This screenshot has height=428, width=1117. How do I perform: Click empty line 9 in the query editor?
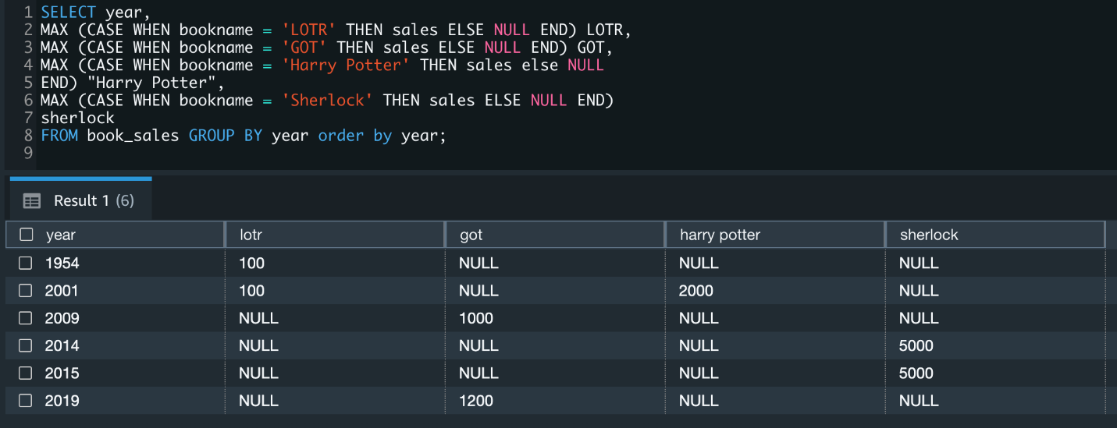point(234,154)
